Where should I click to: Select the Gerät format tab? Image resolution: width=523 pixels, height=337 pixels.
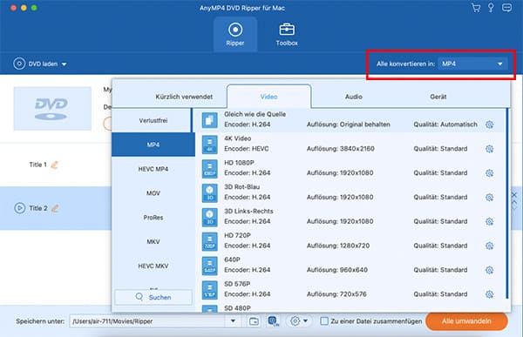point(438,97)
